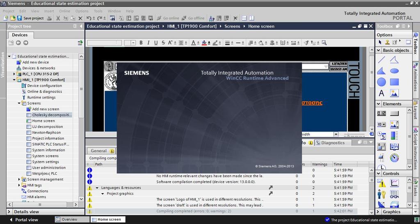
Task: Toggle strikethrough text formatting
Action: [163, 43]
